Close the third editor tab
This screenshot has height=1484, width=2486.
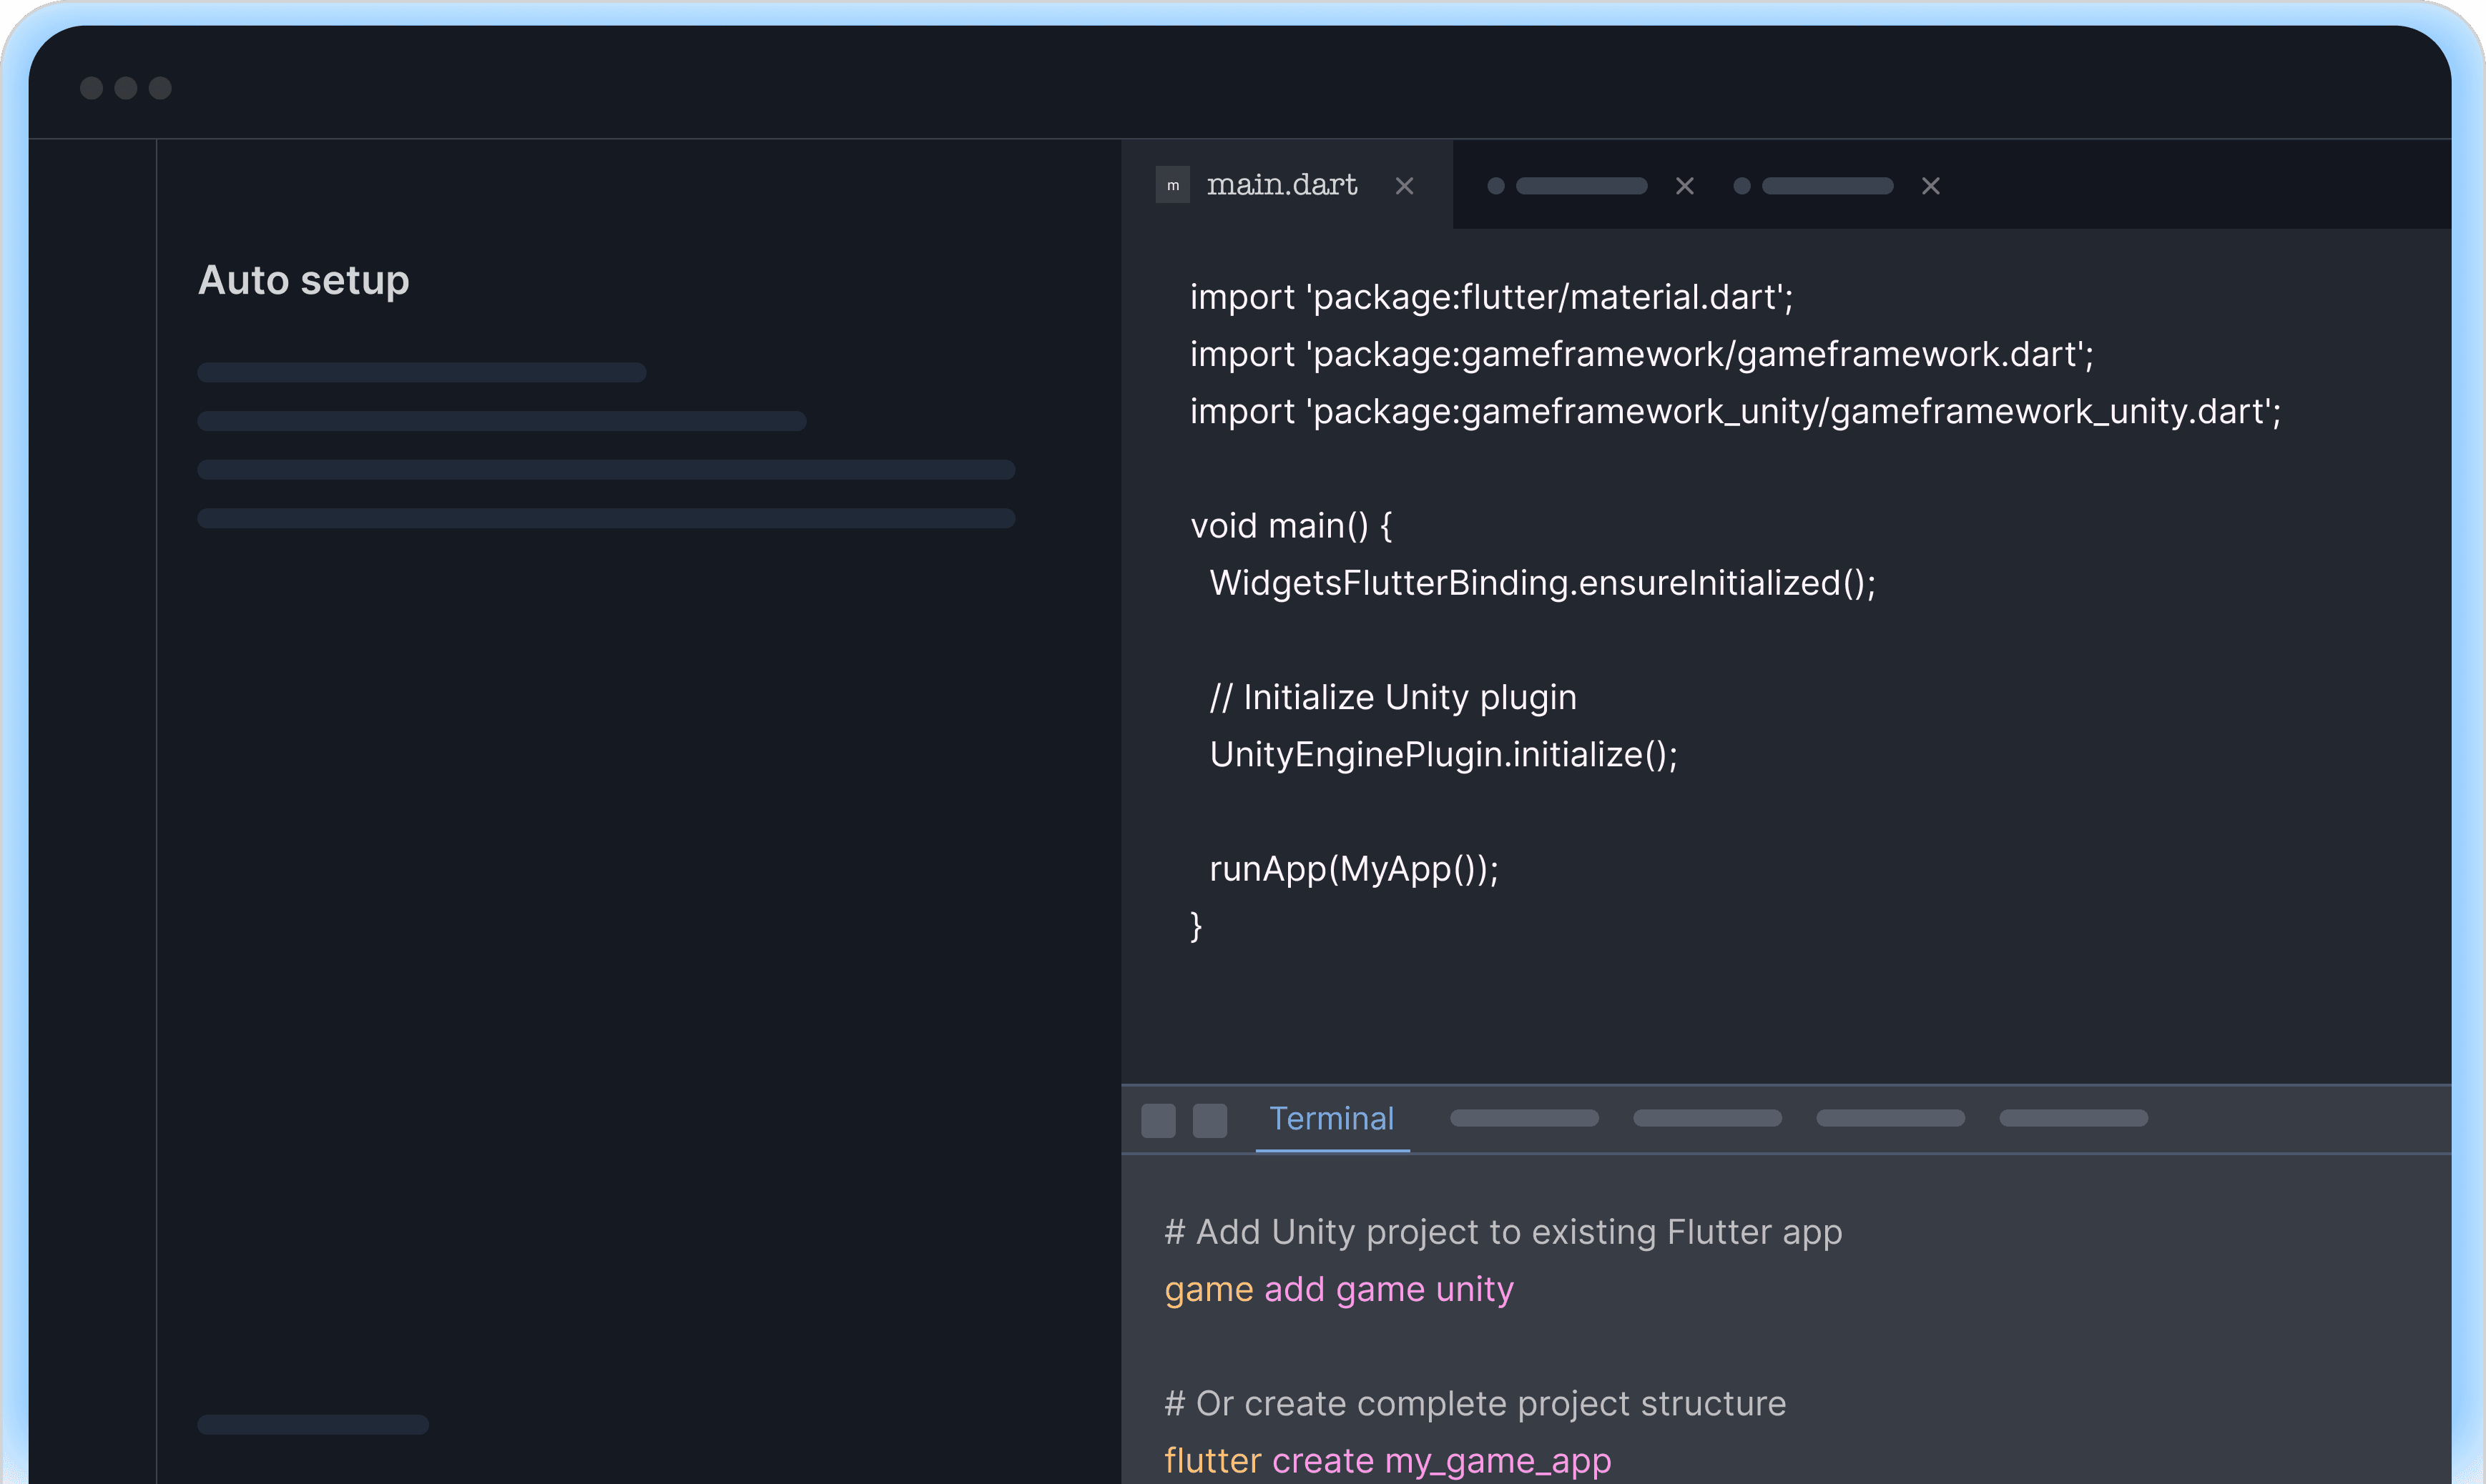coord(1931,186)
